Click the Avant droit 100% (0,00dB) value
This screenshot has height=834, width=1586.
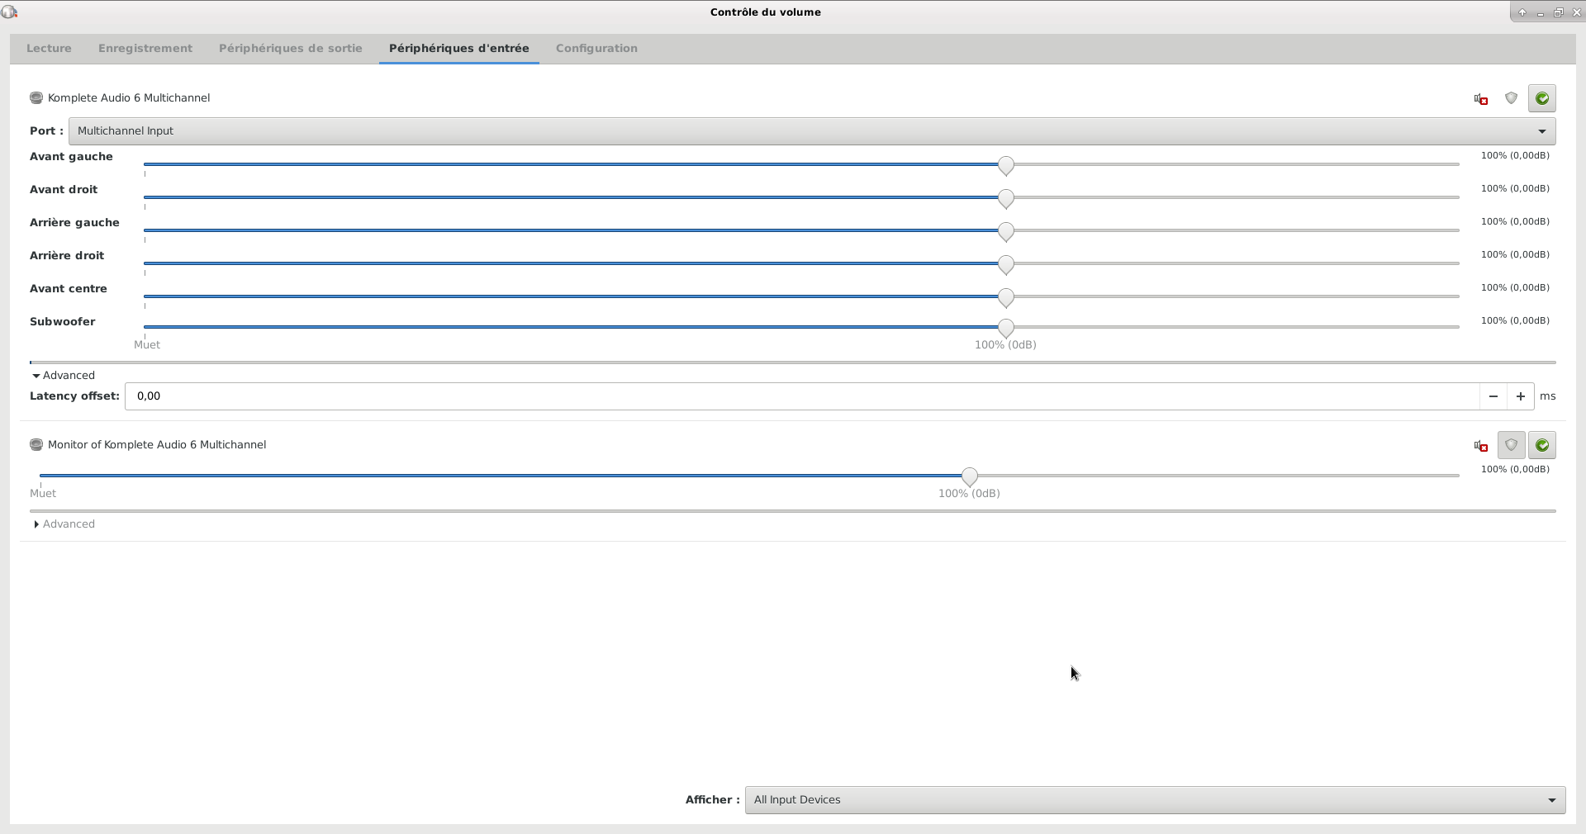pos(1515,188)
